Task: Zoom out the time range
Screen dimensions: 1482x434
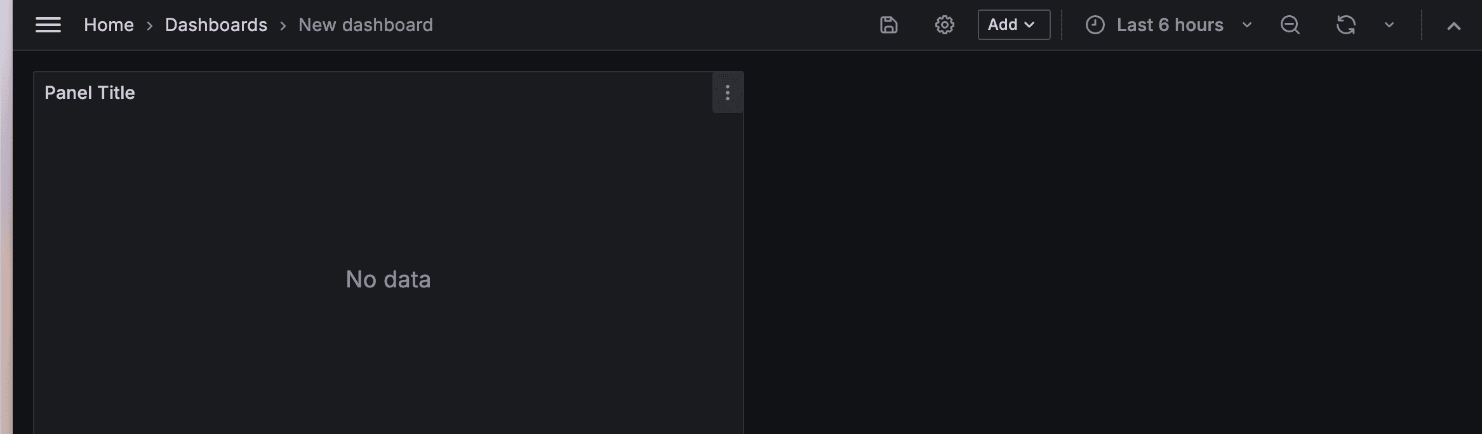Action: 1290,25
